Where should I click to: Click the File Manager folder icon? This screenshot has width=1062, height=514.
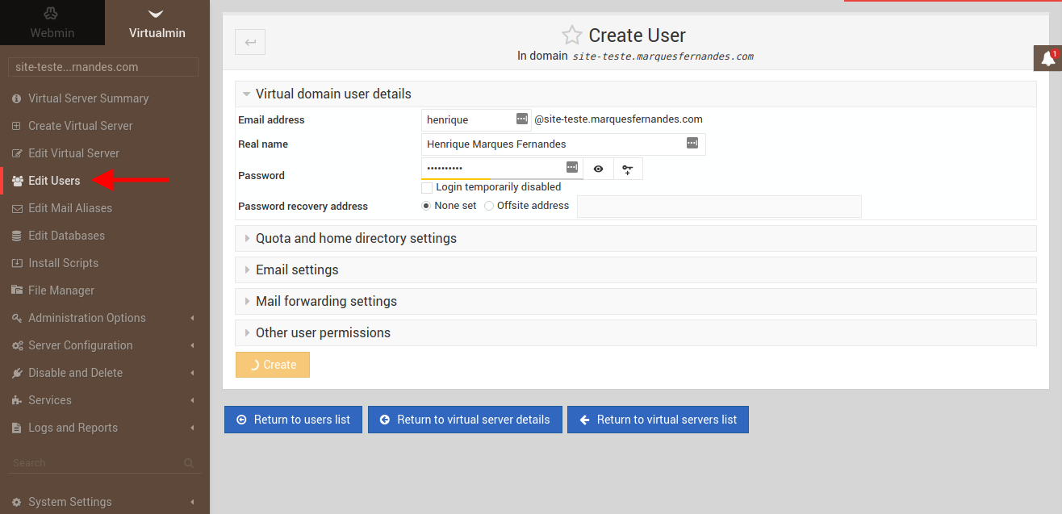17,290
